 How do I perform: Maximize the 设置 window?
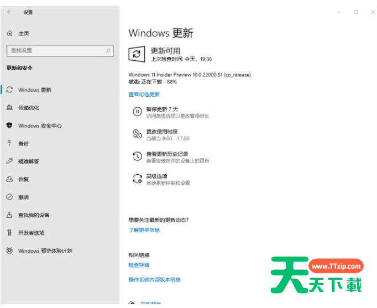click(x=356, y=12)
